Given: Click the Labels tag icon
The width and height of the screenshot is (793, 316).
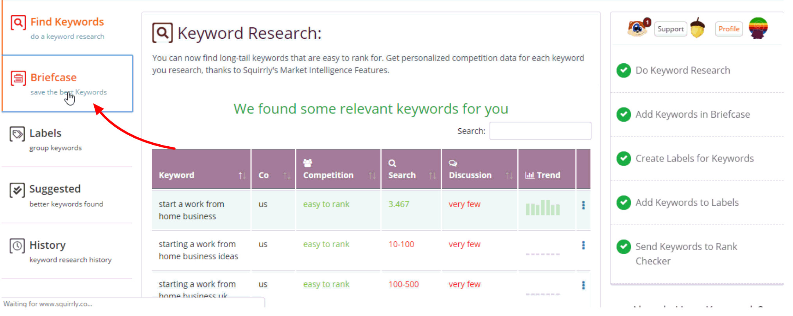Looking at the screenshot, I should (17, 134).
